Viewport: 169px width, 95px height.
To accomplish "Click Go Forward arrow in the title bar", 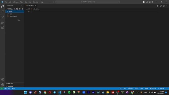I will (x=53, y=2).
